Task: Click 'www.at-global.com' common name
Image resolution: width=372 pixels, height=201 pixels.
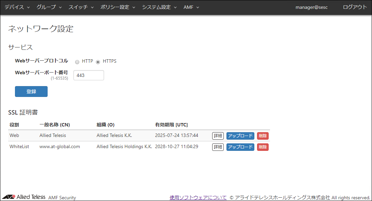Action: point(60,147)
